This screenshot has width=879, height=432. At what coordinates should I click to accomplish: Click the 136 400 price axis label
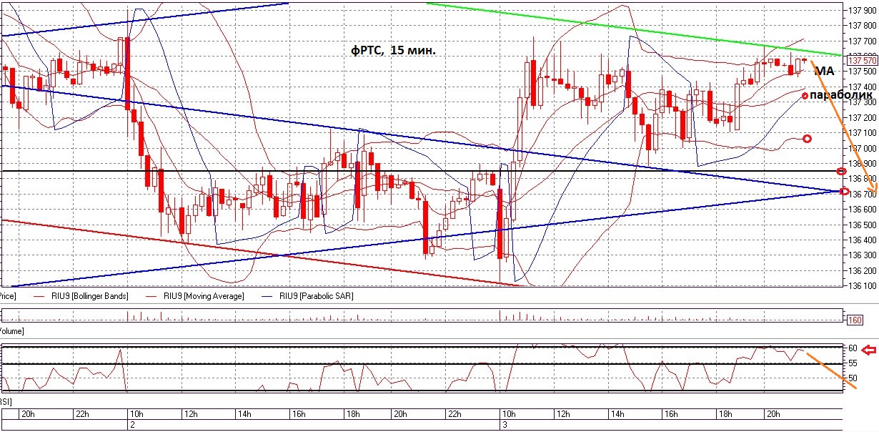point(861,240)
